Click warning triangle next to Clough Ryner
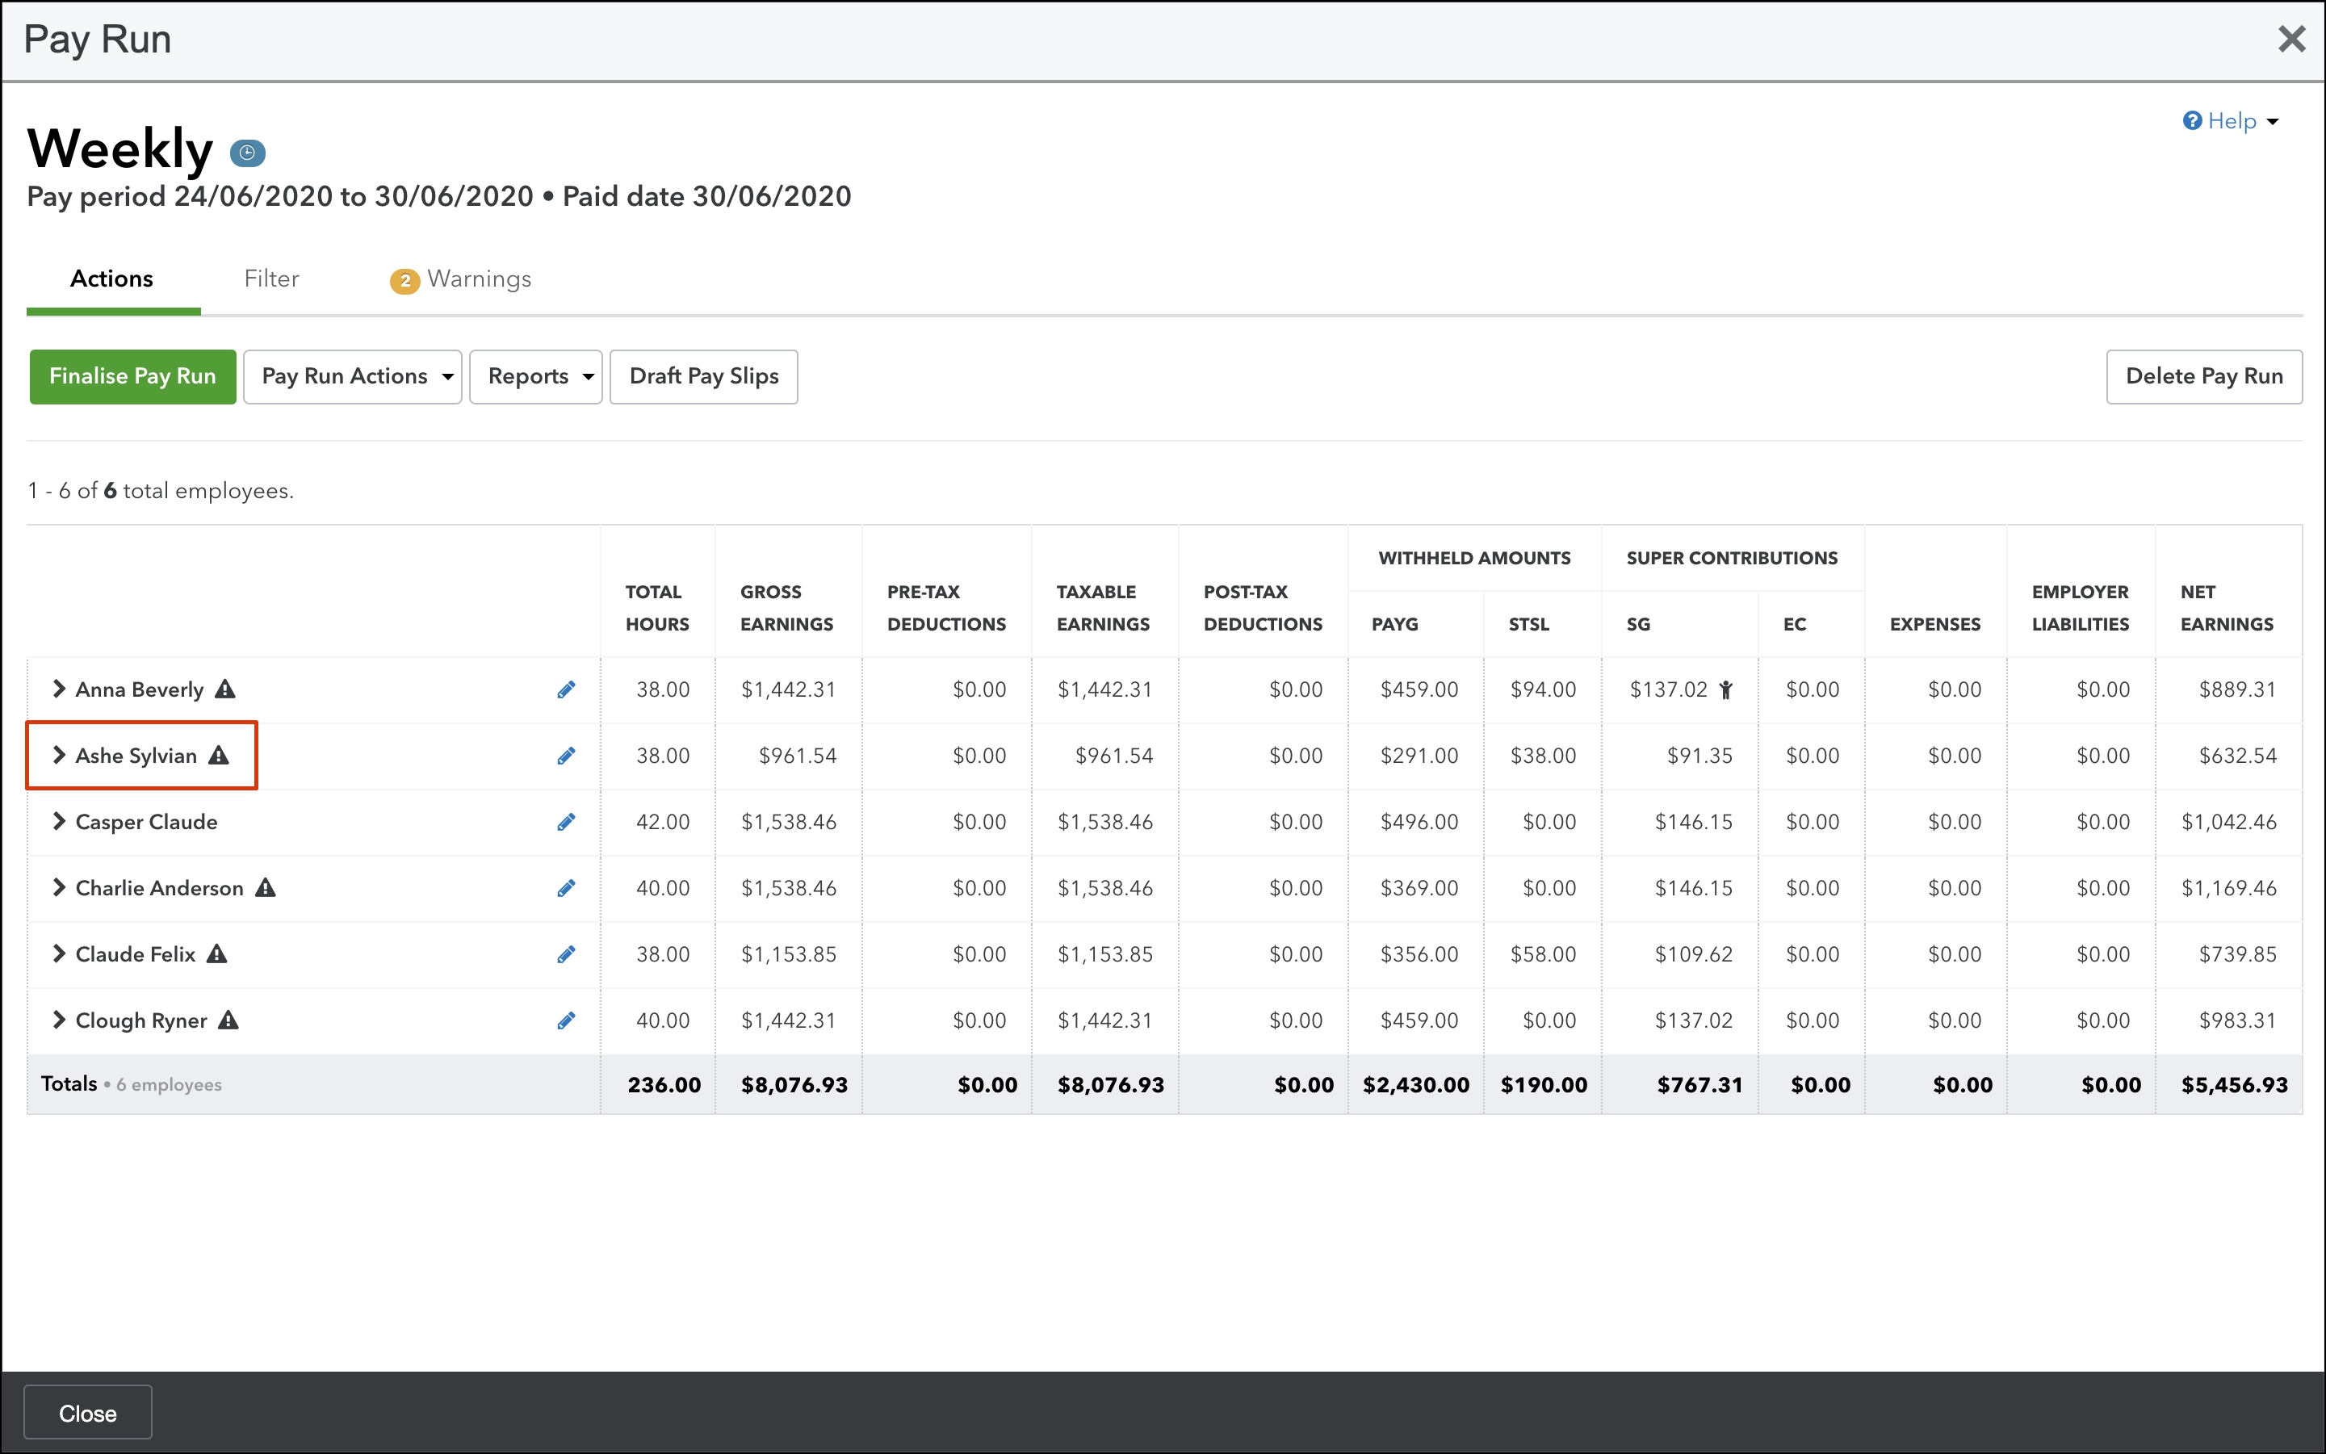This screenshot has width=2326, height=1454. click(x=228, y=1020)
